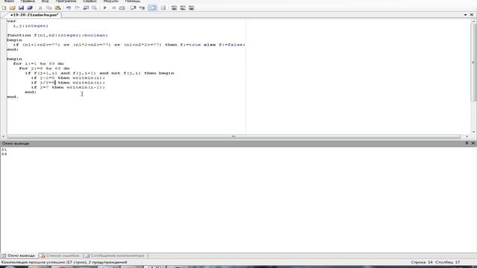Click the Save All toolbar icon
Image resolution: width=477 pixels, height=268 pixels.
tap(30, 8)
